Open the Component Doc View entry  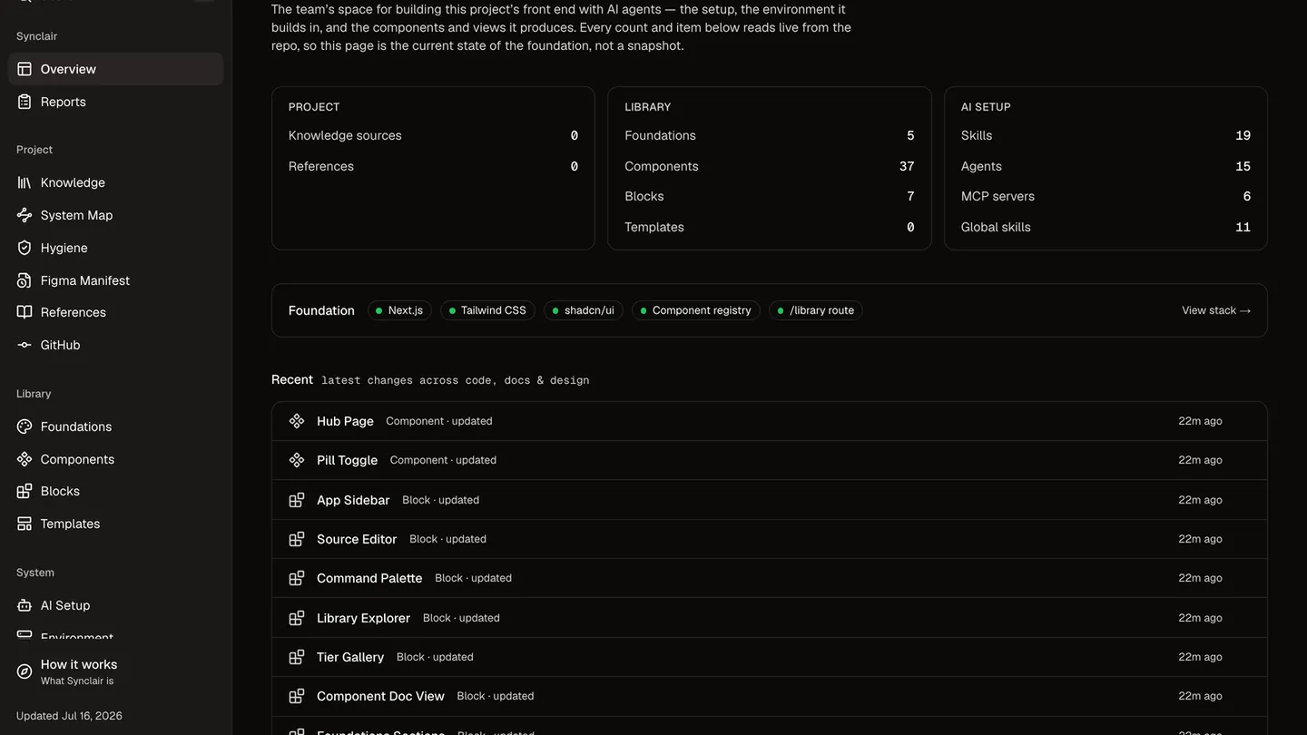coord(770,696)
